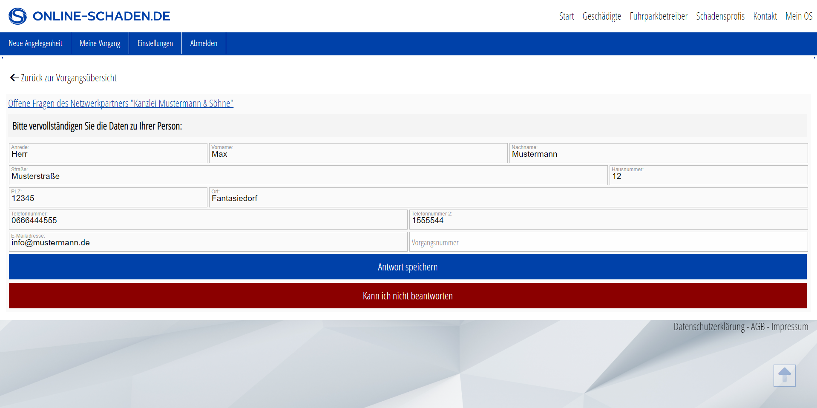Open Mein OS in the top menu

coord(799,16)
